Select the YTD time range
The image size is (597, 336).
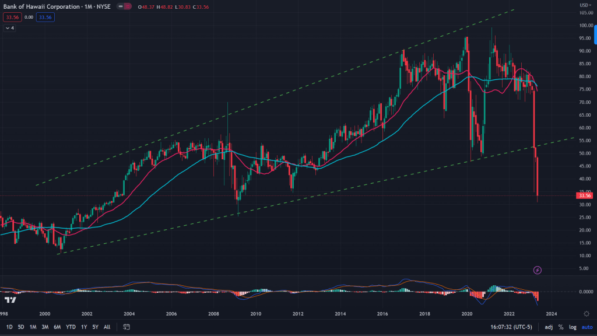71,327
